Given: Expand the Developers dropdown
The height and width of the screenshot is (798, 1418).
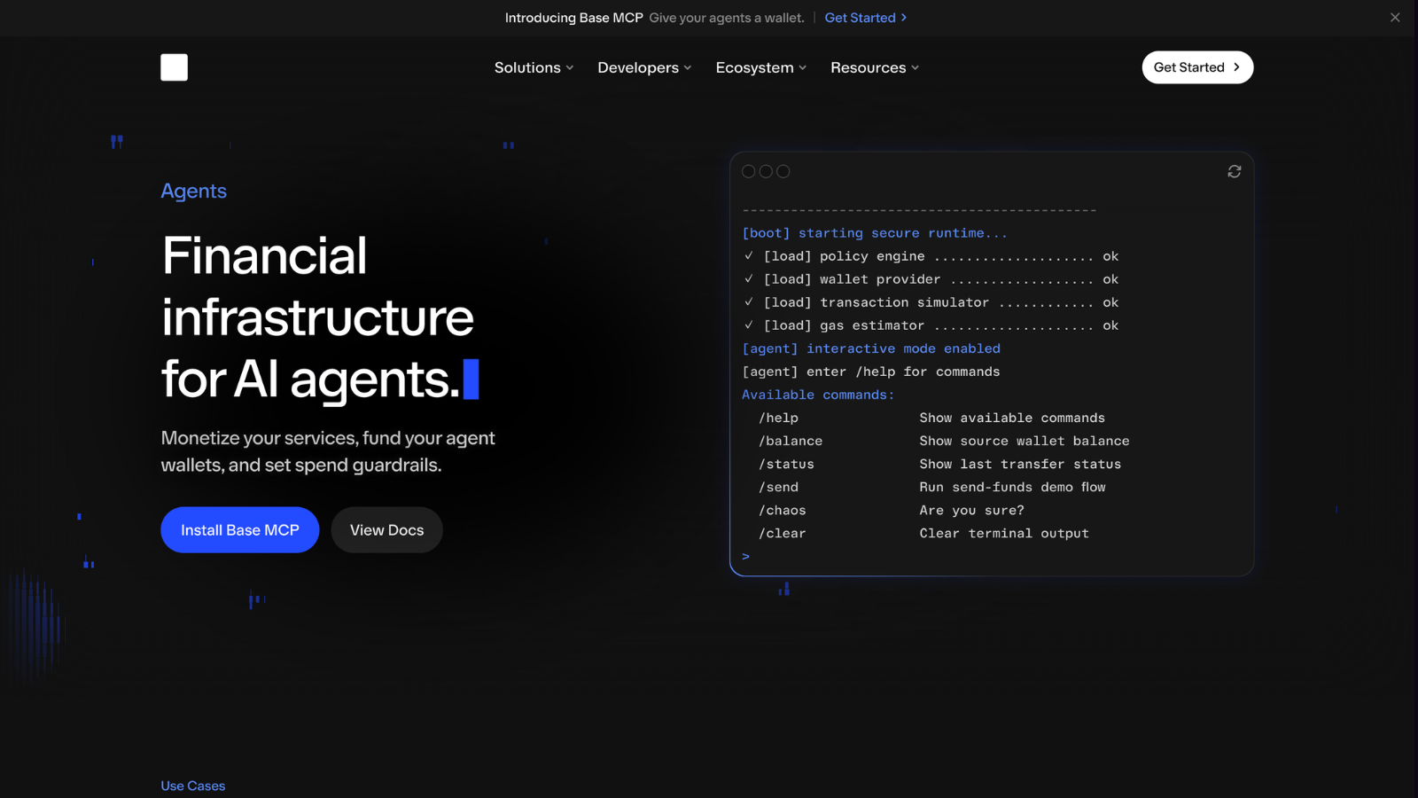Looking at the screenshot, I should pos(644,67).
